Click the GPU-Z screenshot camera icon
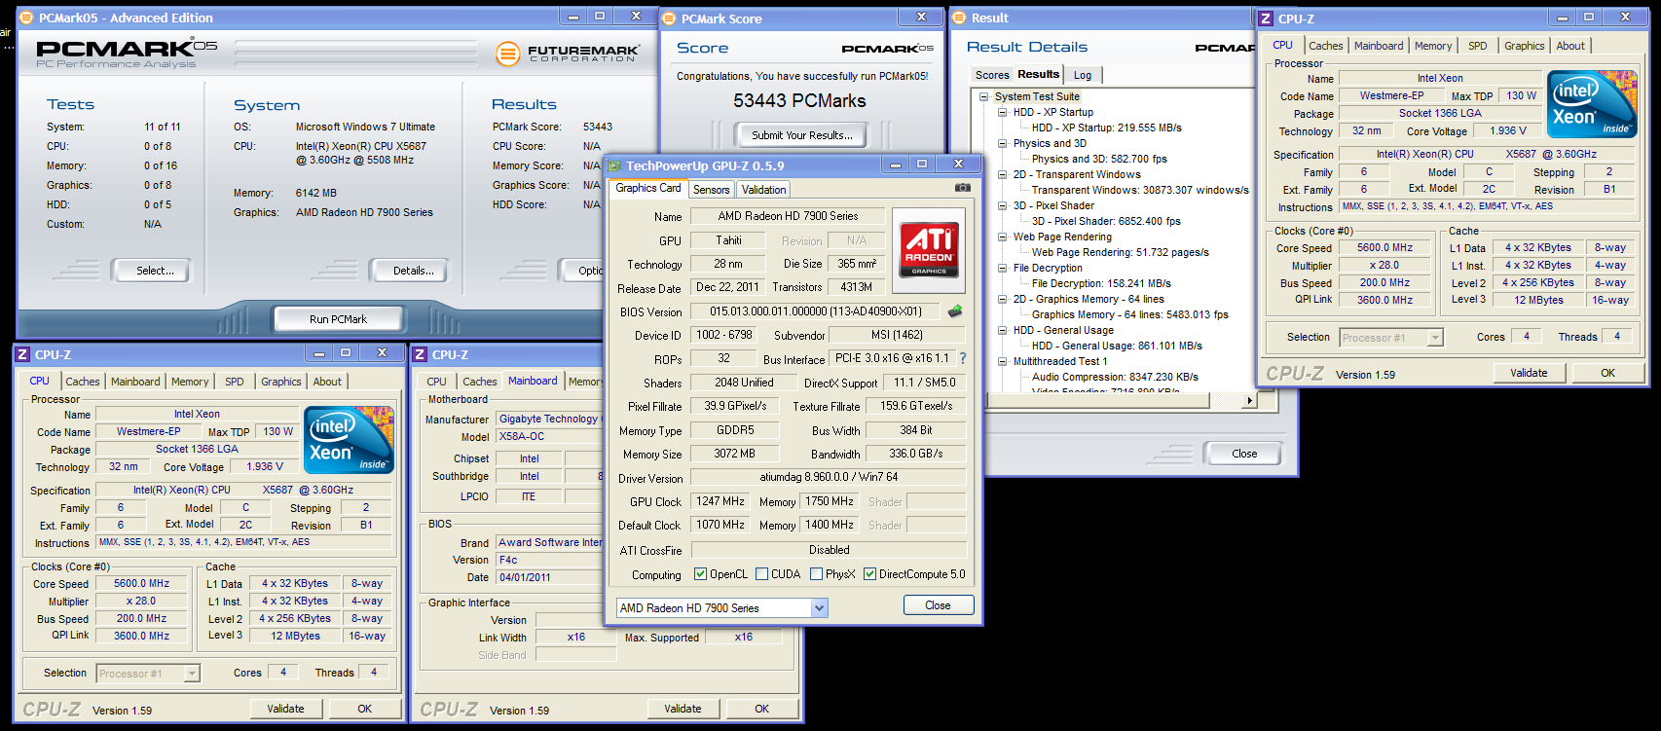 pos(962,188)
